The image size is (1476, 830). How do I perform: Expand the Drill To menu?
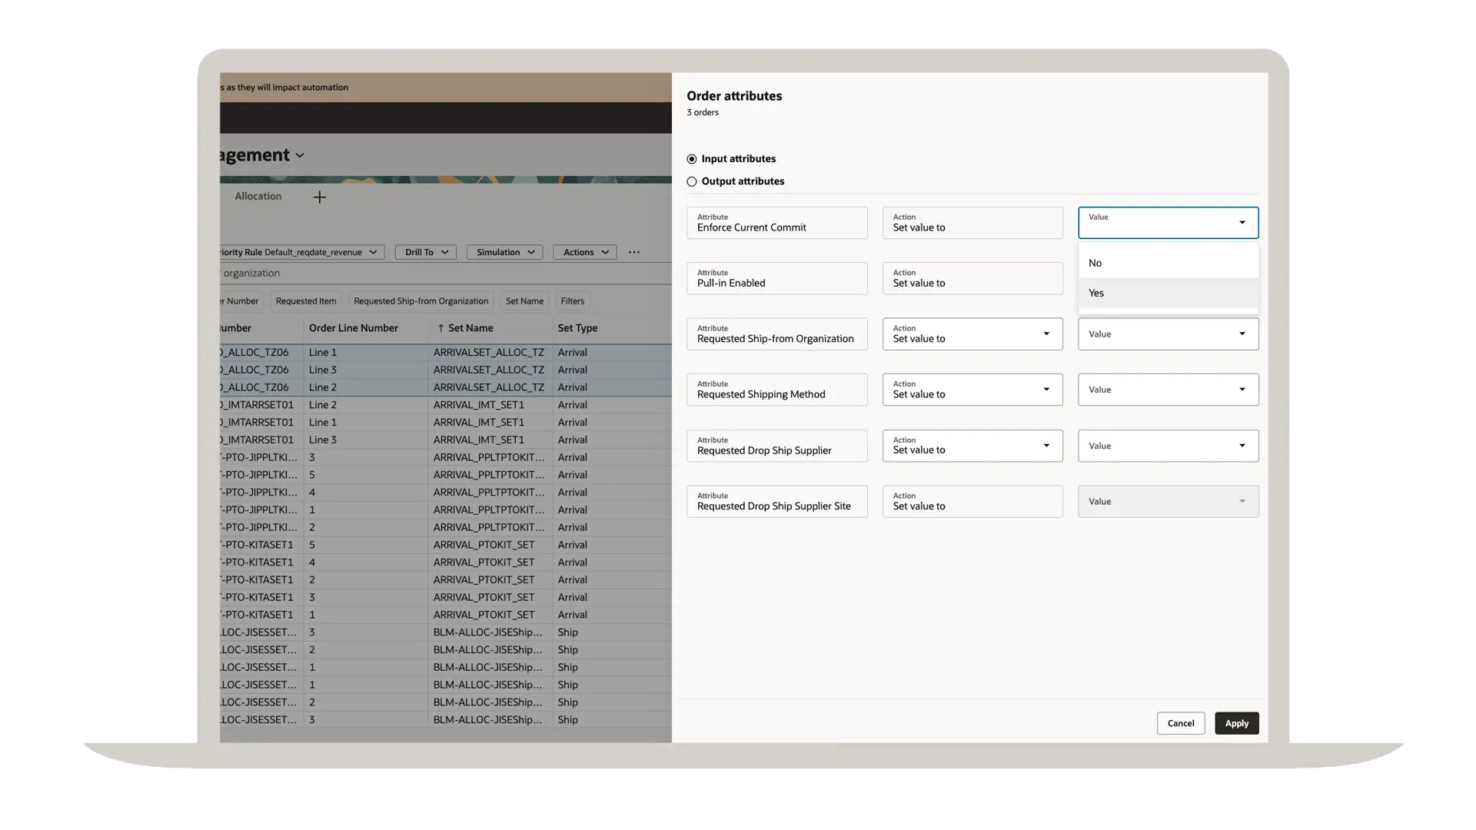[x=425, y=252]
